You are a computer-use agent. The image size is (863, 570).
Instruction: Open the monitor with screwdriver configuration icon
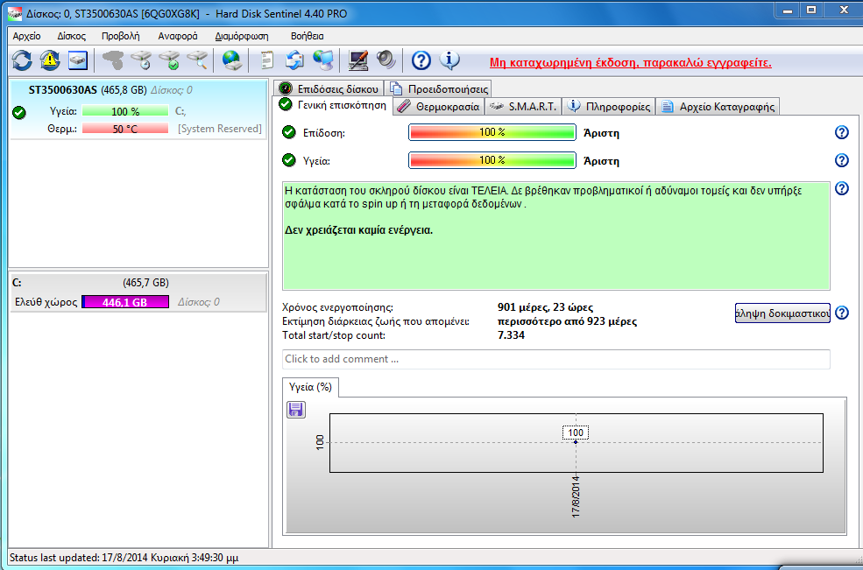[358, 60]
